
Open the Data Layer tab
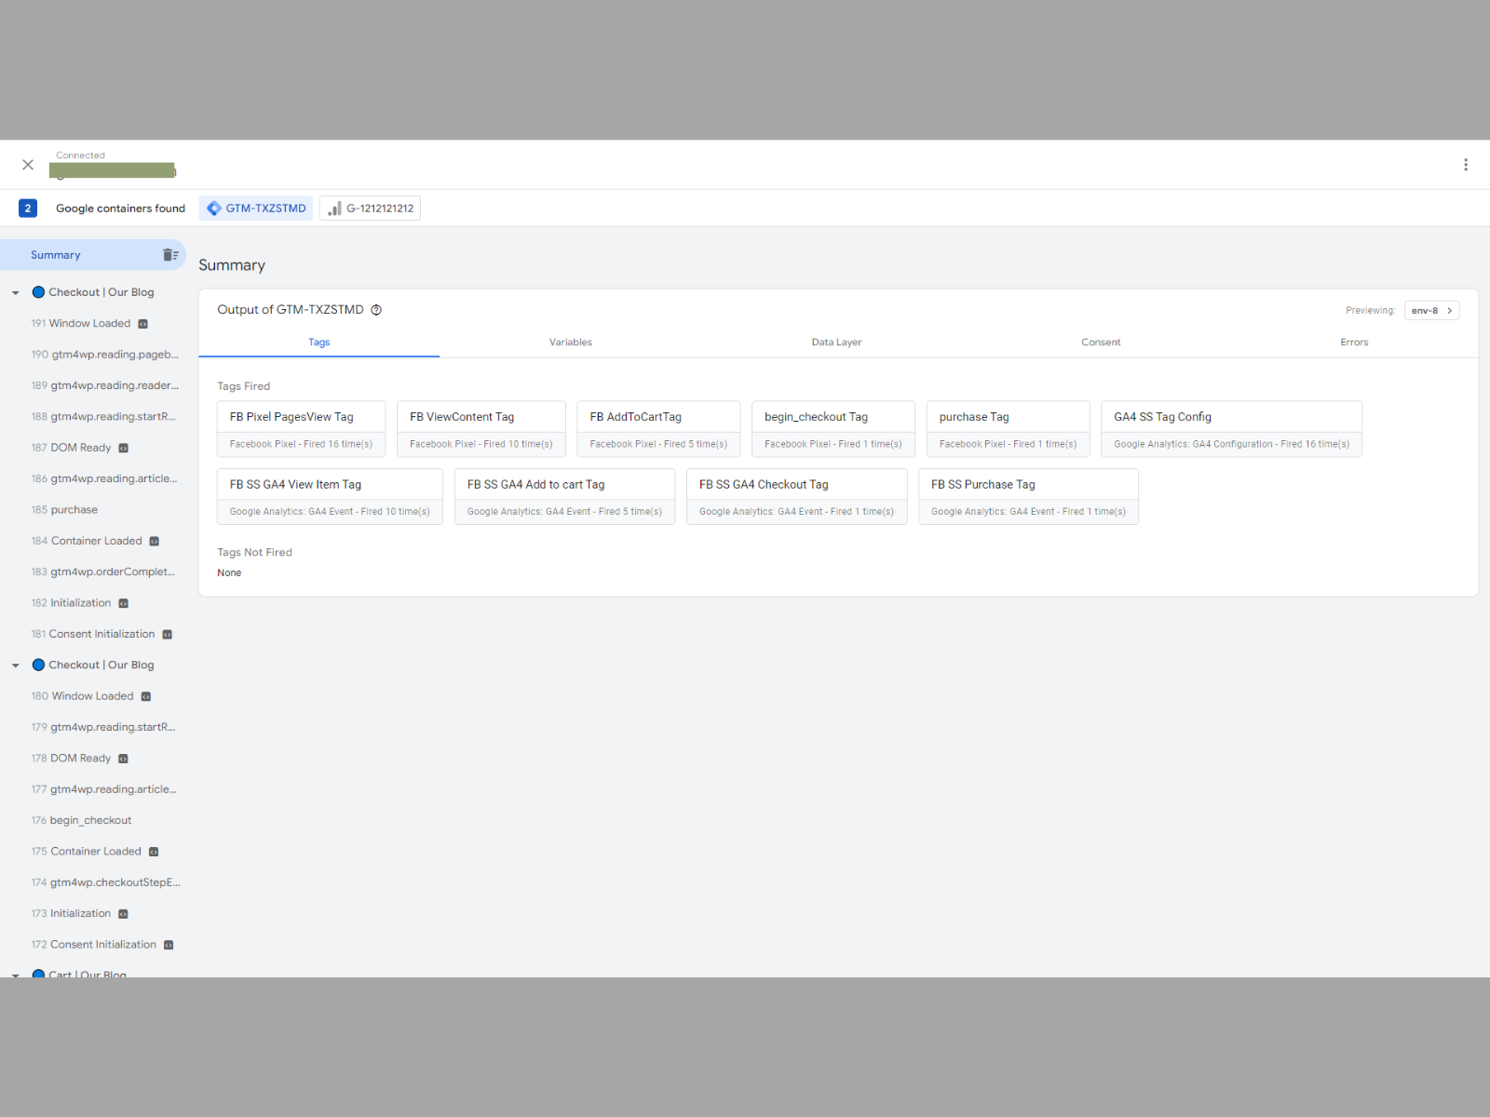pyautogui.click(x=836, y=342)
